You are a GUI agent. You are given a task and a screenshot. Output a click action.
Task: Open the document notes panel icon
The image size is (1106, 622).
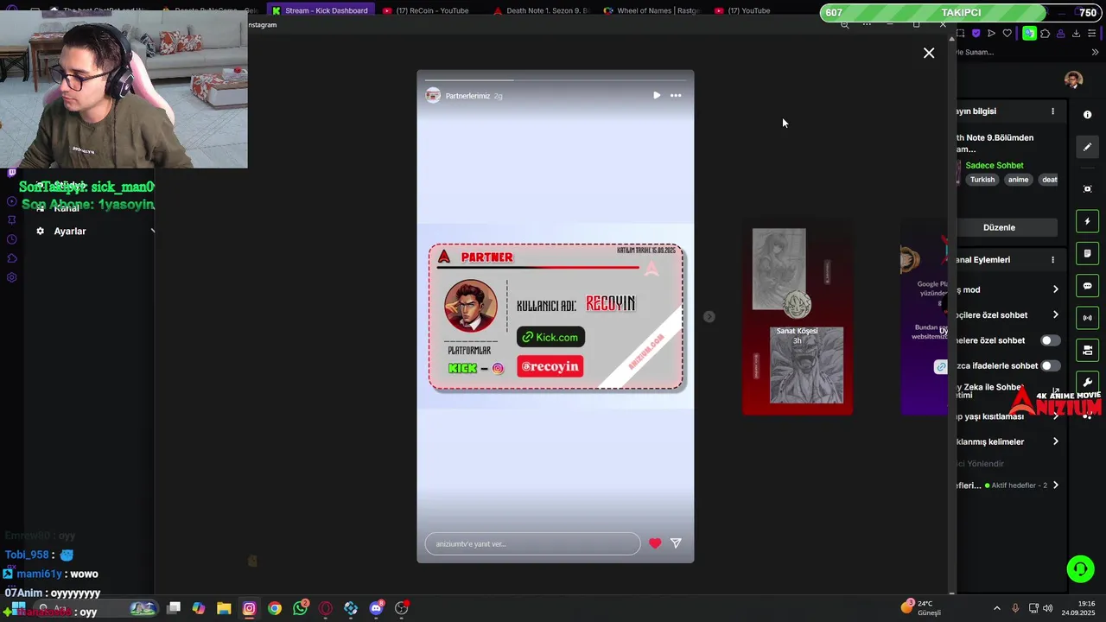(1087, 254)
